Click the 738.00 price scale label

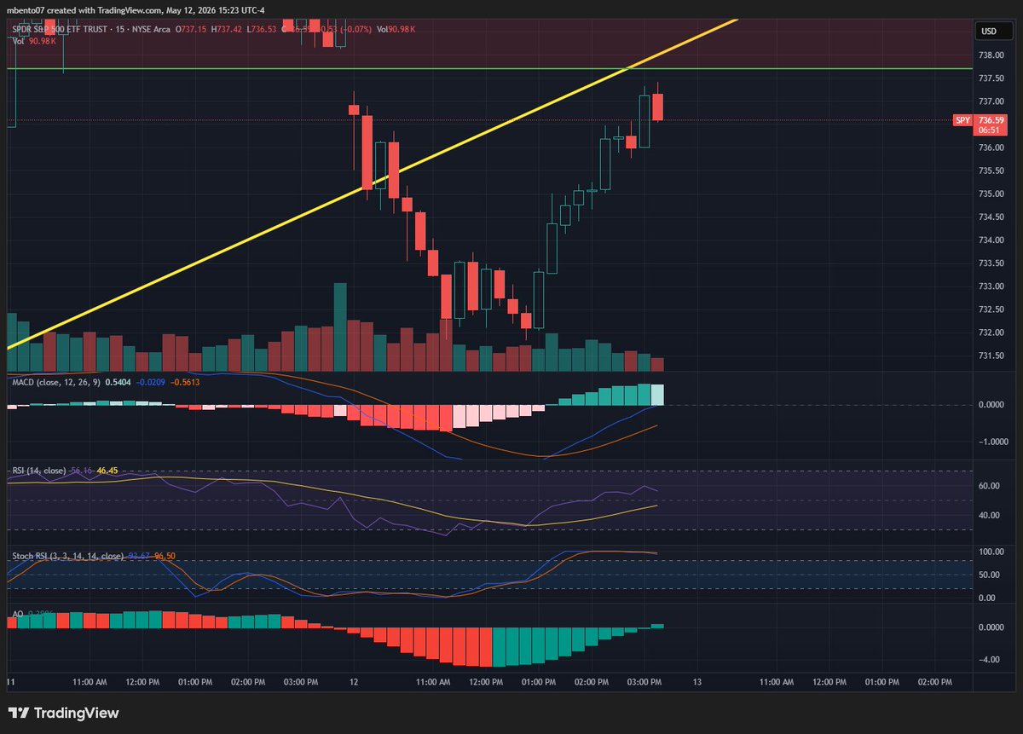(991, 55)
